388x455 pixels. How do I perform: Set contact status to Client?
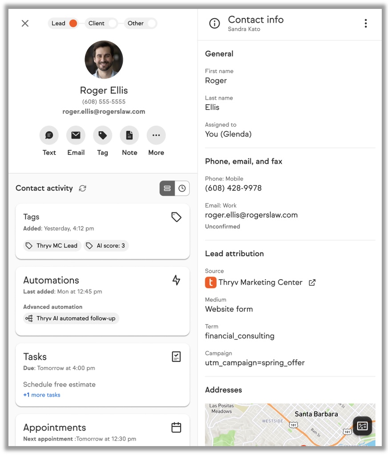tap(112, 24)
